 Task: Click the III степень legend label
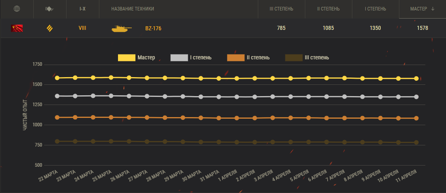(x=317, y=58)
